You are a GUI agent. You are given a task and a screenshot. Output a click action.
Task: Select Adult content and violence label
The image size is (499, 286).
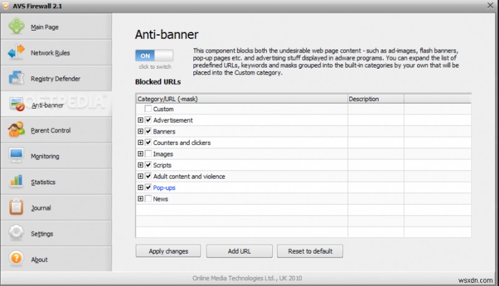point(189,176)
